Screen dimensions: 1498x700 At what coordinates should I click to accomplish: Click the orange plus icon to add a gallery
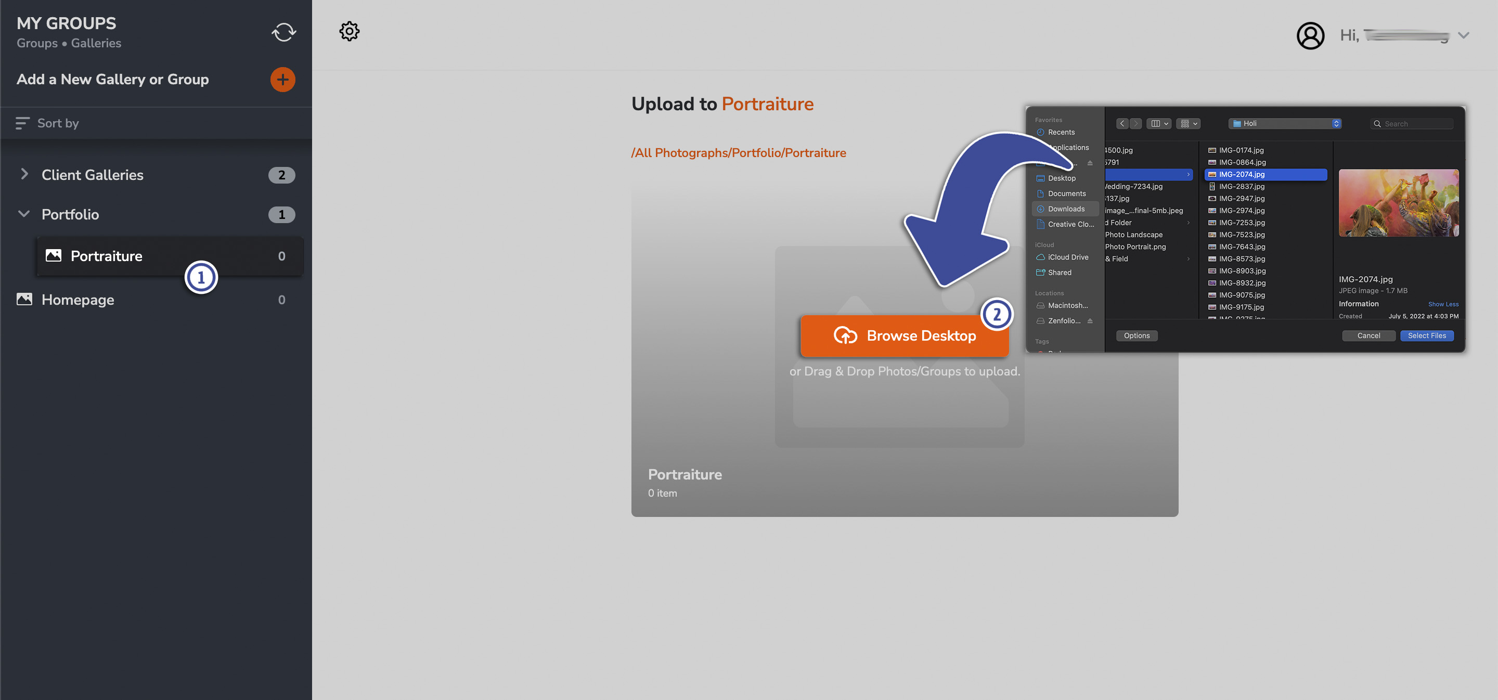coord(282,79)
